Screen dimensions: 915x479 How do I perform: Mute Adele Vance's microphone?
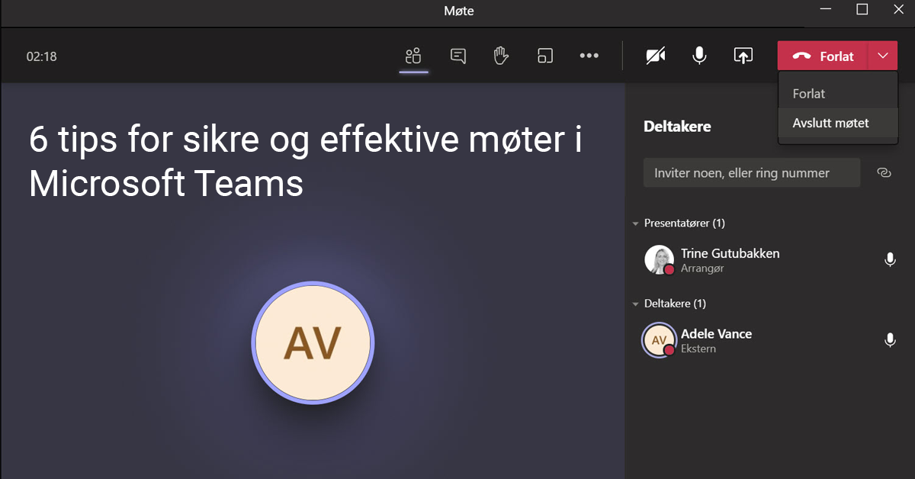(890, 339)
